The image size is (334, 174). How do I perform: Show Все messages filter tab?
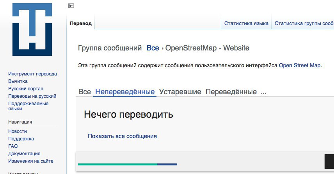[x=85, y=92]
